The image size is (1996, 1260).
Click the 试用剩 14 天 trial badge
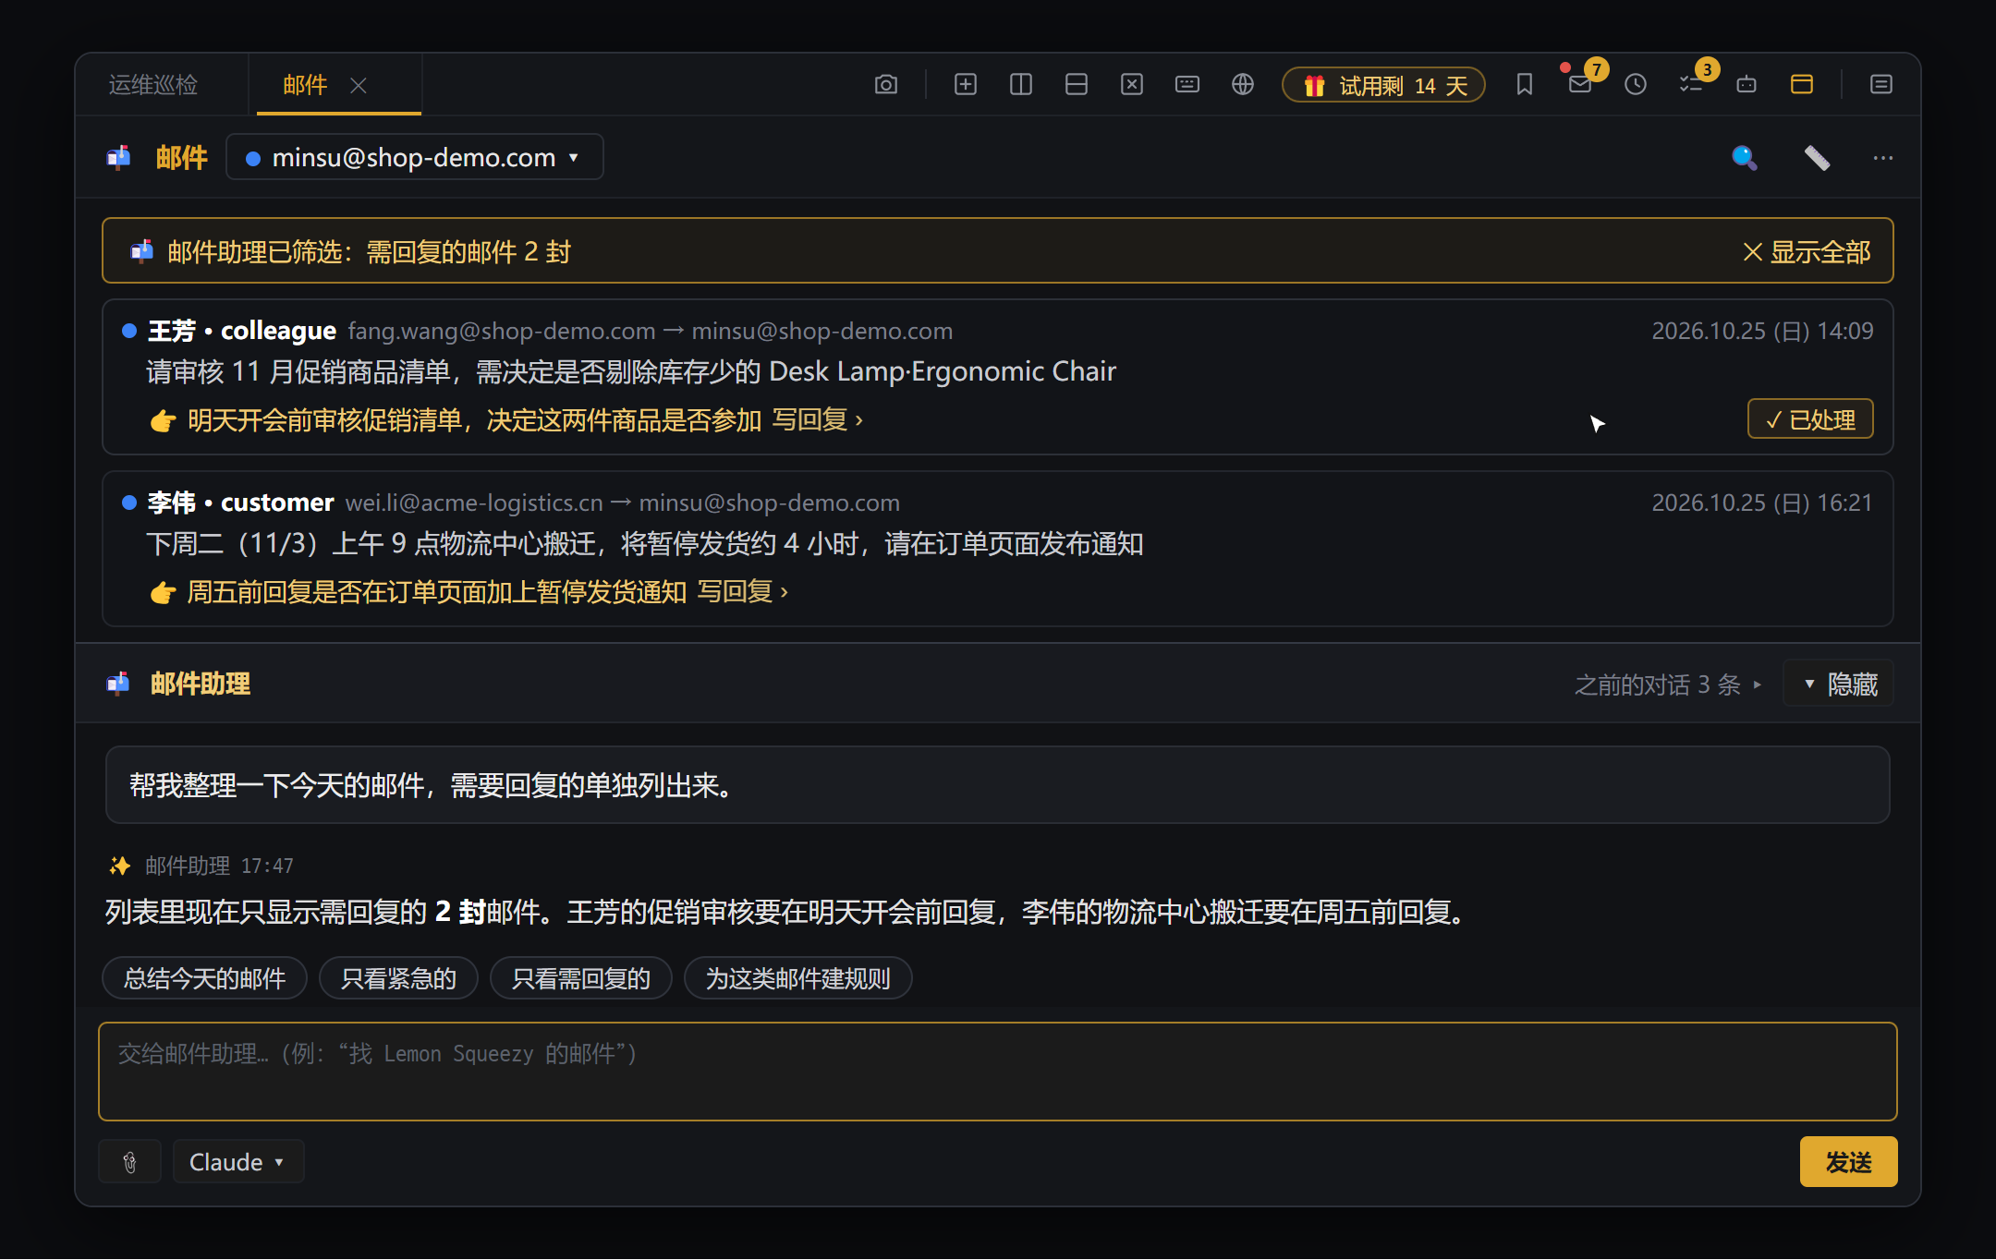[x=1383, y=85]
